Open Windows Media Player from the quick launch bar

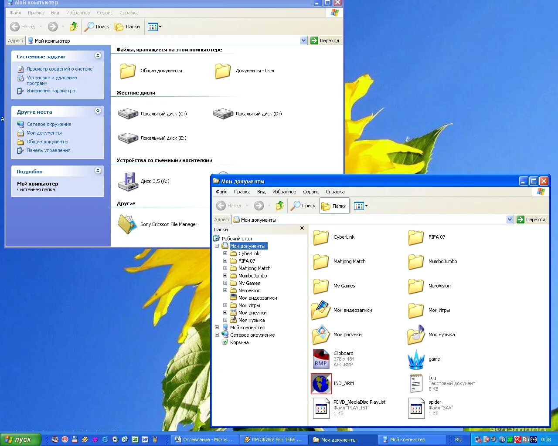coord(114,439)
